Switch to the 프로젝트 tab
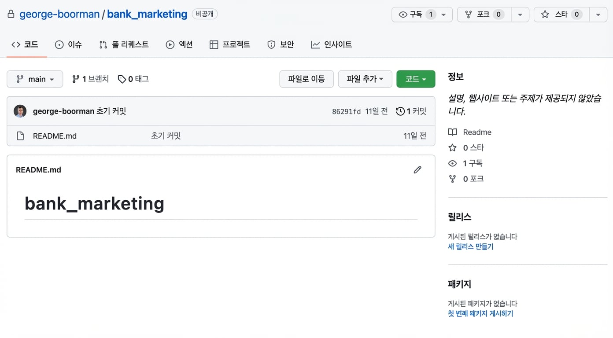The height and width of the screenshot is (338, 613). (230, 44)
